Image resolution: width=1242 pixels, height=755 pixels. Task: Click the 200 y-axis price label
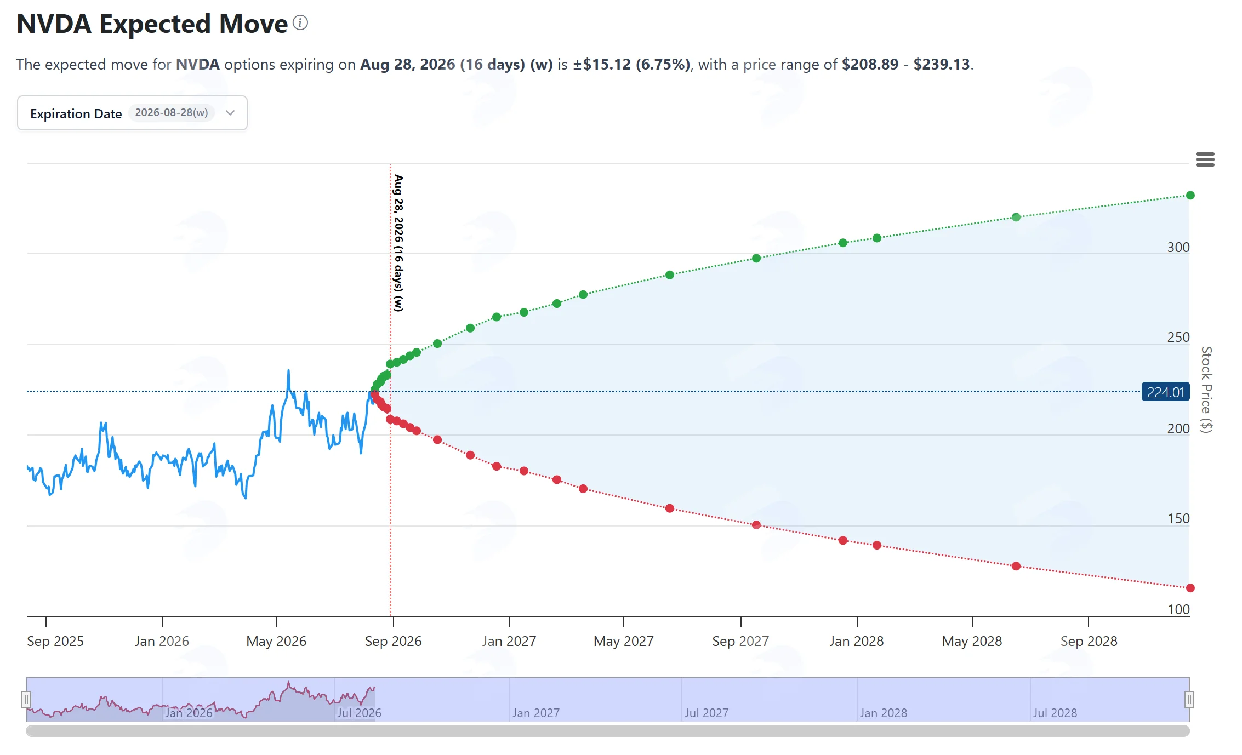[x=1178, y=428]
